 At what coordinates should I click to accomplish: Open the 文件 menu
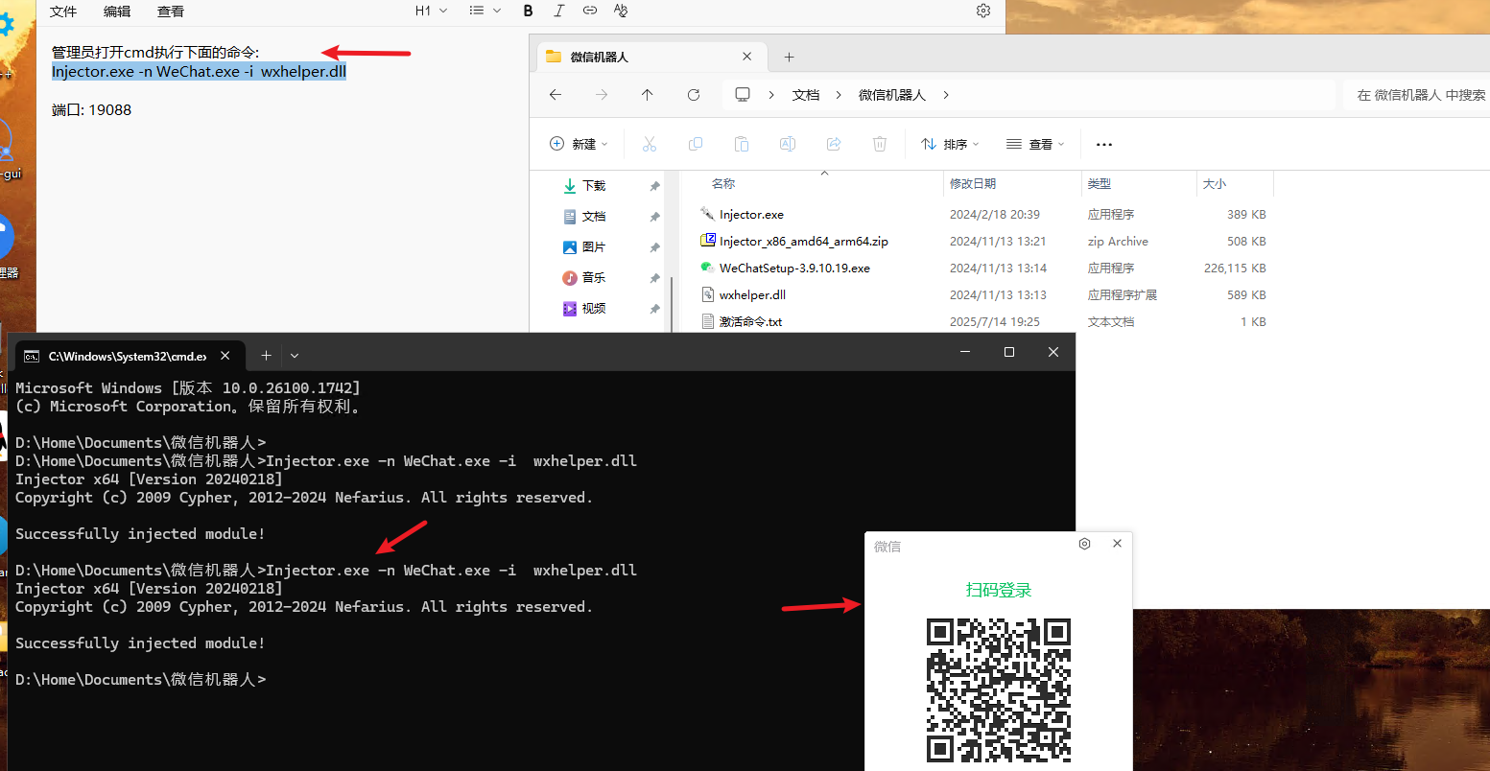coord(63,12)
